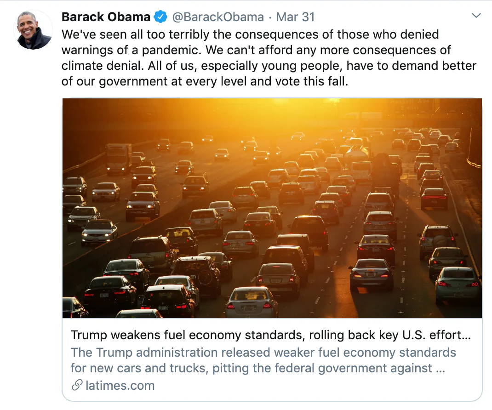This screenshot has width=492, height=410.
Task: Click the tweet line starting "We've seen all too terribly"
Action: pyautogui.click(x=250, y=34)
